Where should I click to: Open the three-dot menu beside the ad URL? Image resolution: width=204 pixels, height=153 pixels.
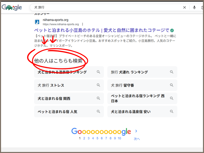[x=82, y=24]
